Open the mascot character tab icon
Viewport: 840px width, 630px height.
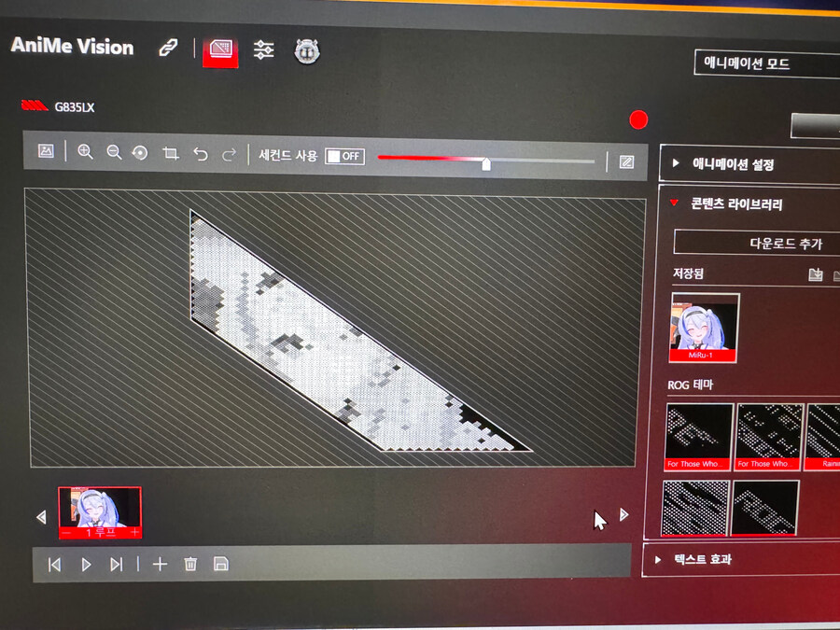(x=307, y=51)
